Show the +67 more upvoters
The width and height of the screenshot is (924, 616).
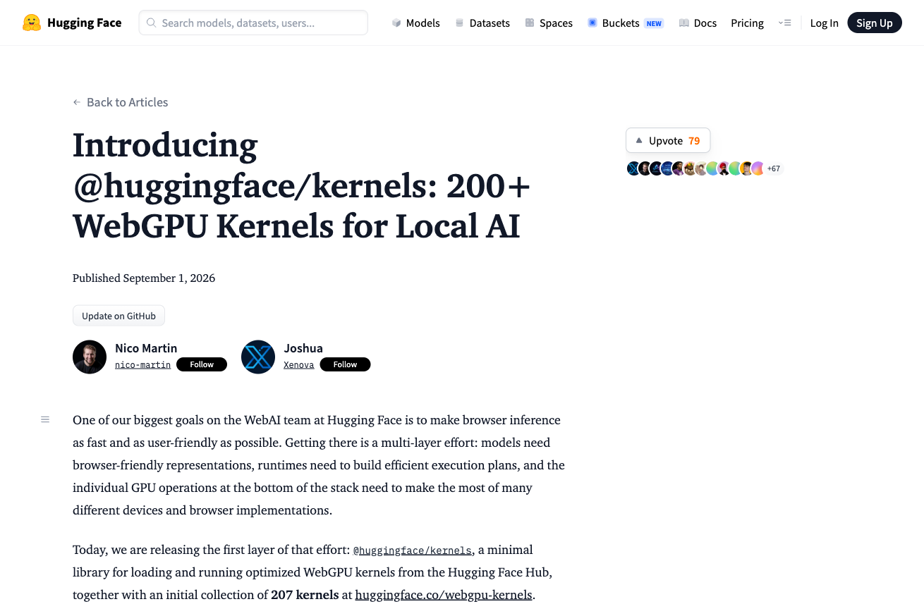774,168
